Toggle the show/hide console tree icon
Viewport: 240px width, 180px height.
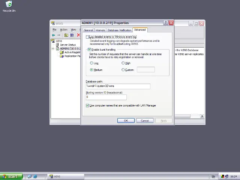point(72,35)
